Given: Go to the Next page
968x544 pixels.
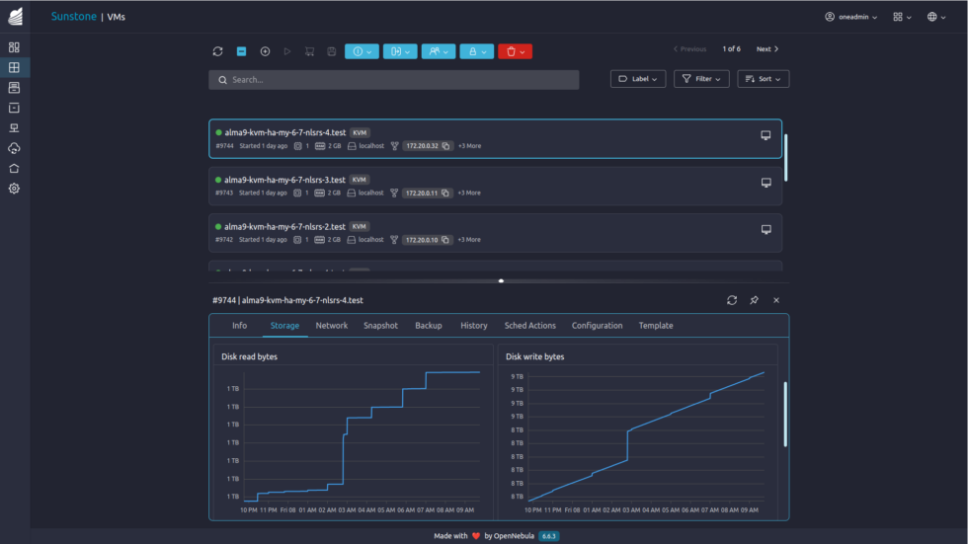Looking at the screenshot, I should tap(767, 48).
